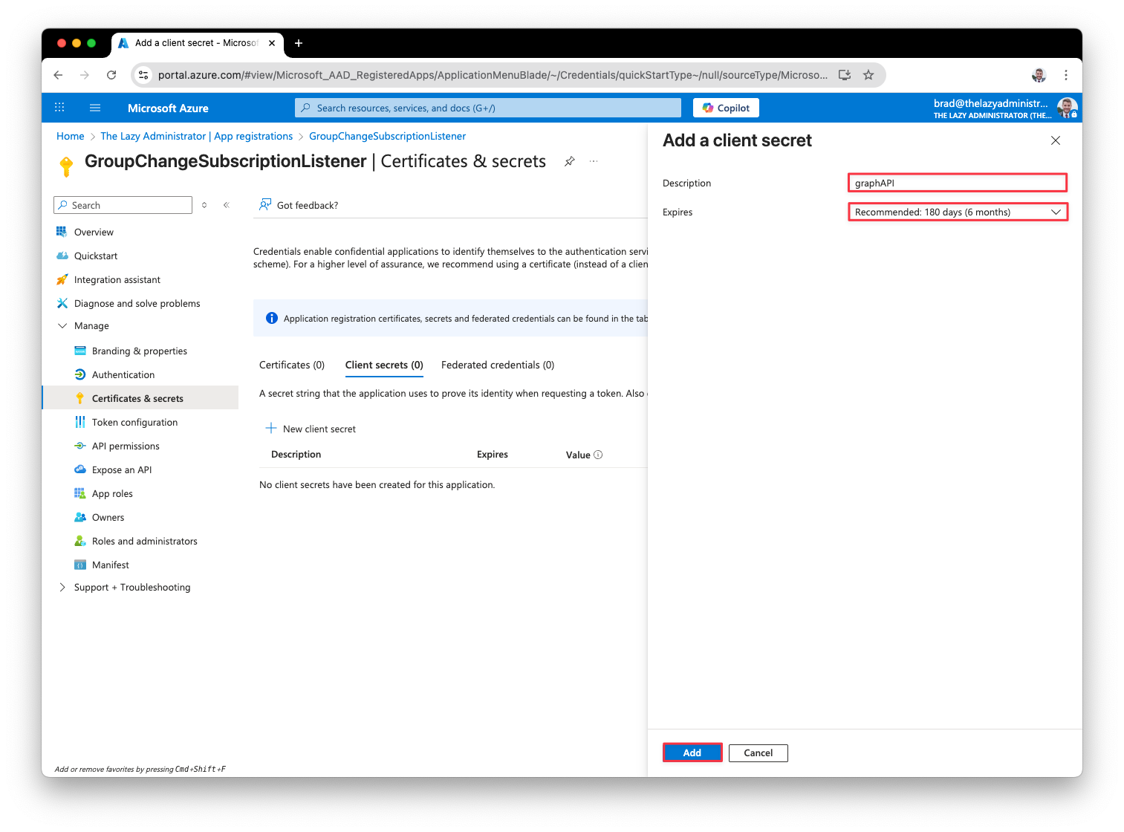The image size is (1124, 832).
Task: Close the Add a client secret panel
Action: [x=1055, y=140]
